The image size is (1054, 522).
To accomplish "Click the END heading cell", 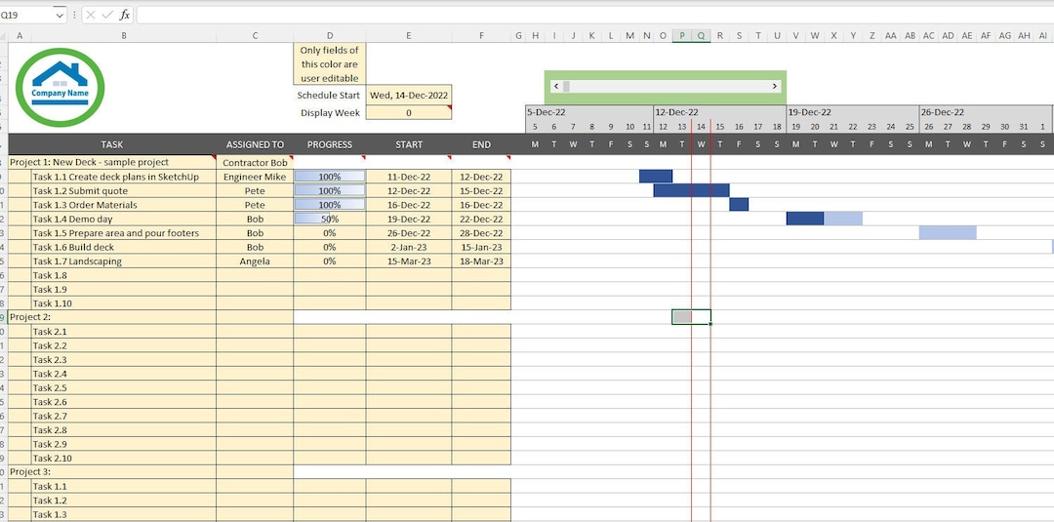I will [x=481, y=144].
